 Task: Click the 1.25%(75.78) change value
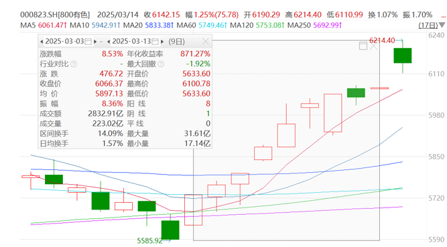[x=216, y=15]
